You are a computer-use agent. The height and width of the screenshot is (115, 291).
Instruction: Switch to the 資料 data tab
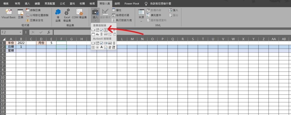point(72,3)
